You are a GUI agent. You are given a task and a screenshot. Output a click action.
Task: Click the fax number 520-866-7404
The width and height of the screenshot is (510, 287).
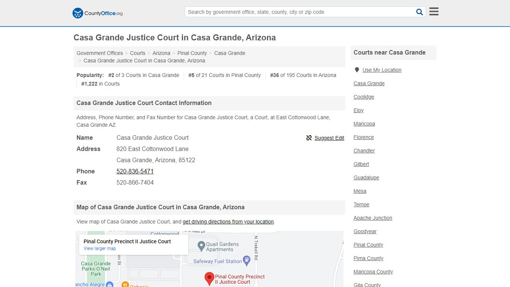tap(135, 182)
